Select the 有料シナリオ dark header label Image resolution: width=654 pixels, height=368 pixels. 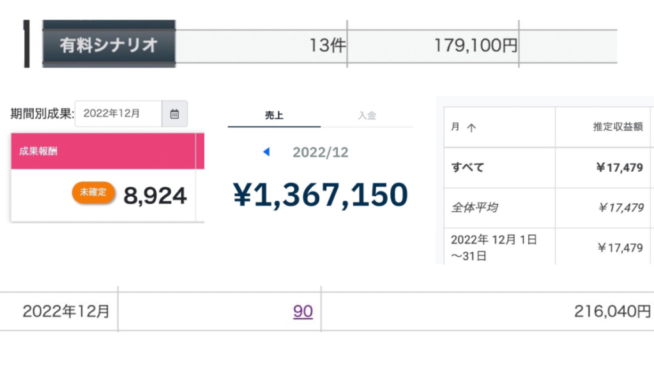pyautogui.click(x=109, y=44)
